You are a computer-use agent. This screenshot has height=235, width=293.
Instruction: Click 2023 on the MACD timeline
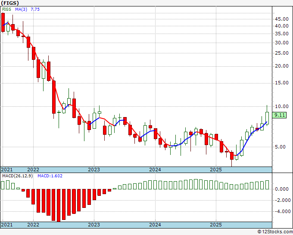[x=94, y=225]
